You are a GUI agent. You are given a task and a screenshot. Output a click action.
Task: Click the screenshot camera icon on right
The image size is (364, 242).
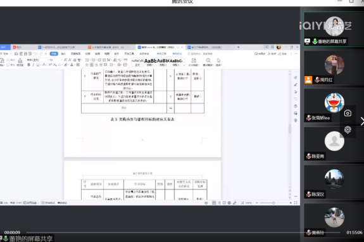pos(348,113)
